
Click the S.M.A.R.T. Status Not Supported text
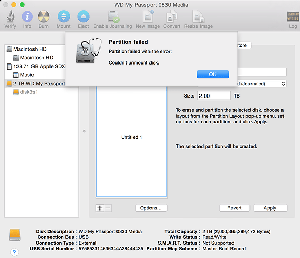(x=219, y=243)
